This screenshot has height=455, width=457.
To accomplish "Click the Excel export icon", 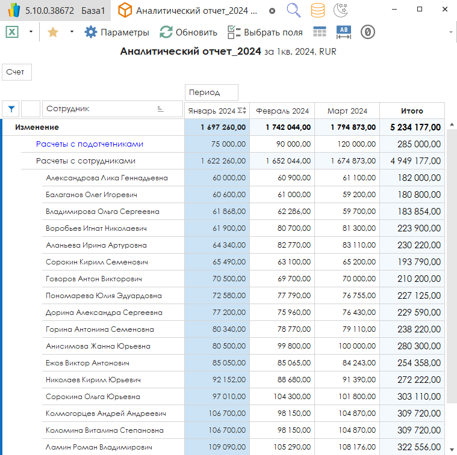I will [12, 32].
